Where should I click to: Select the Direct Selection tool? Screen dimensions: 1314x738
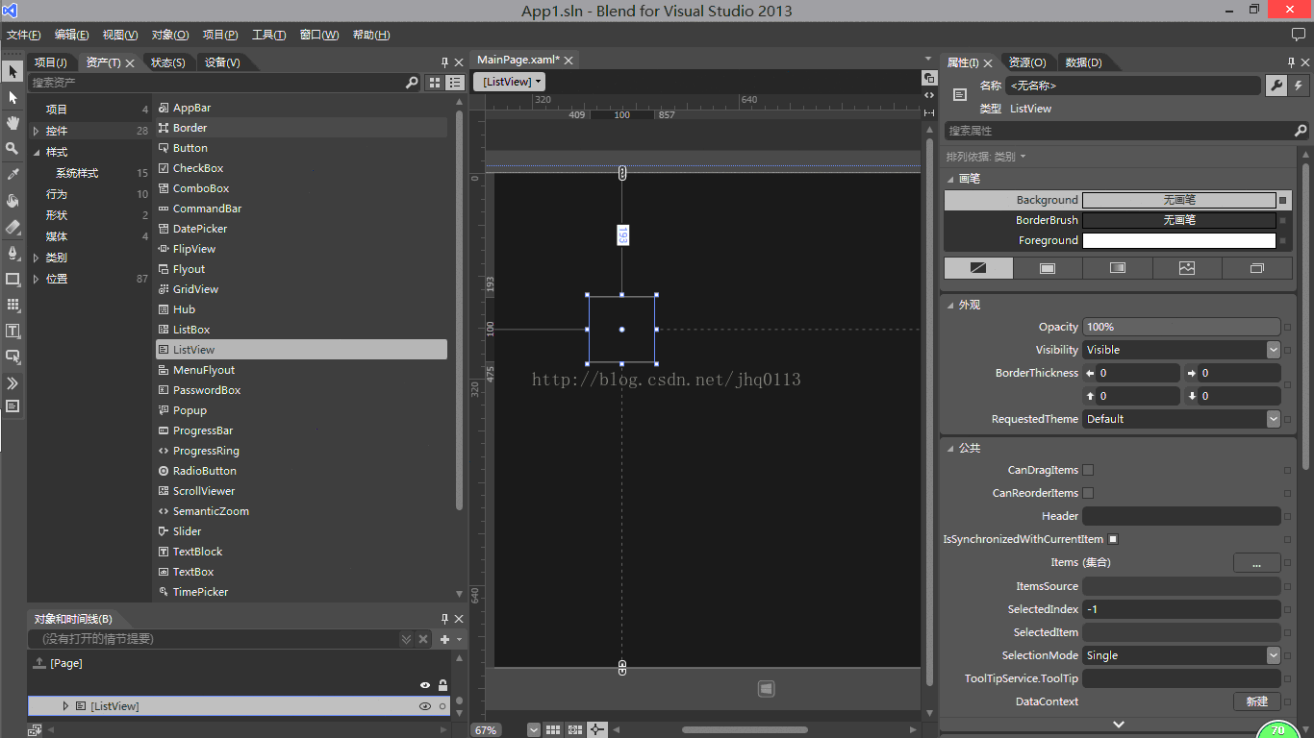[13, 98]
